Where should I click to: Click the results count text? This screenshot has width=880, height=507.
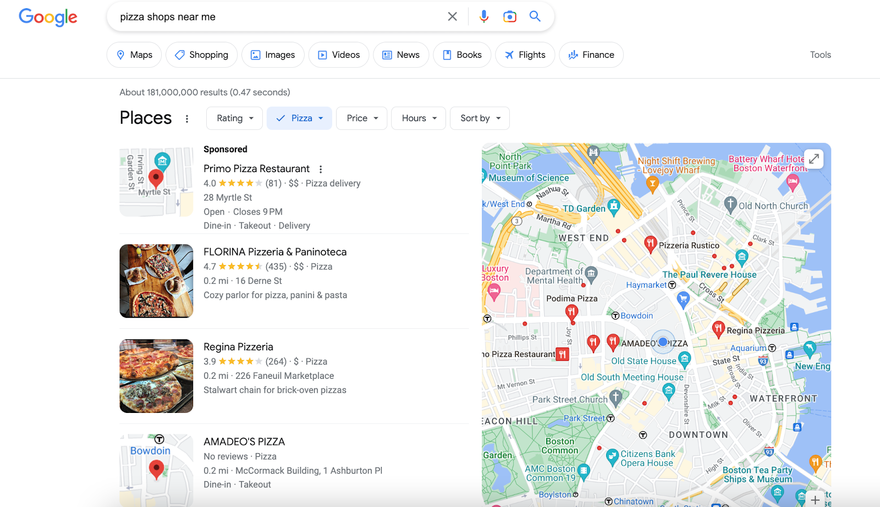(205, 92)
